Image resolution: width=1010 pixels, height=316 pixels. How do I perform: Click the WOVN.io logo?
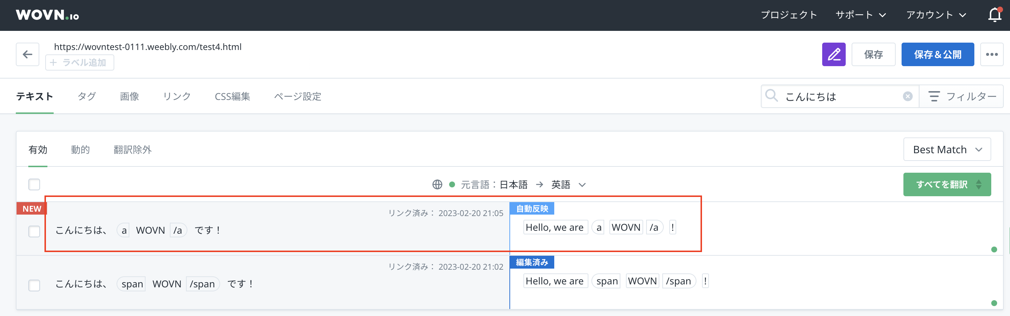tap(47, 15)
